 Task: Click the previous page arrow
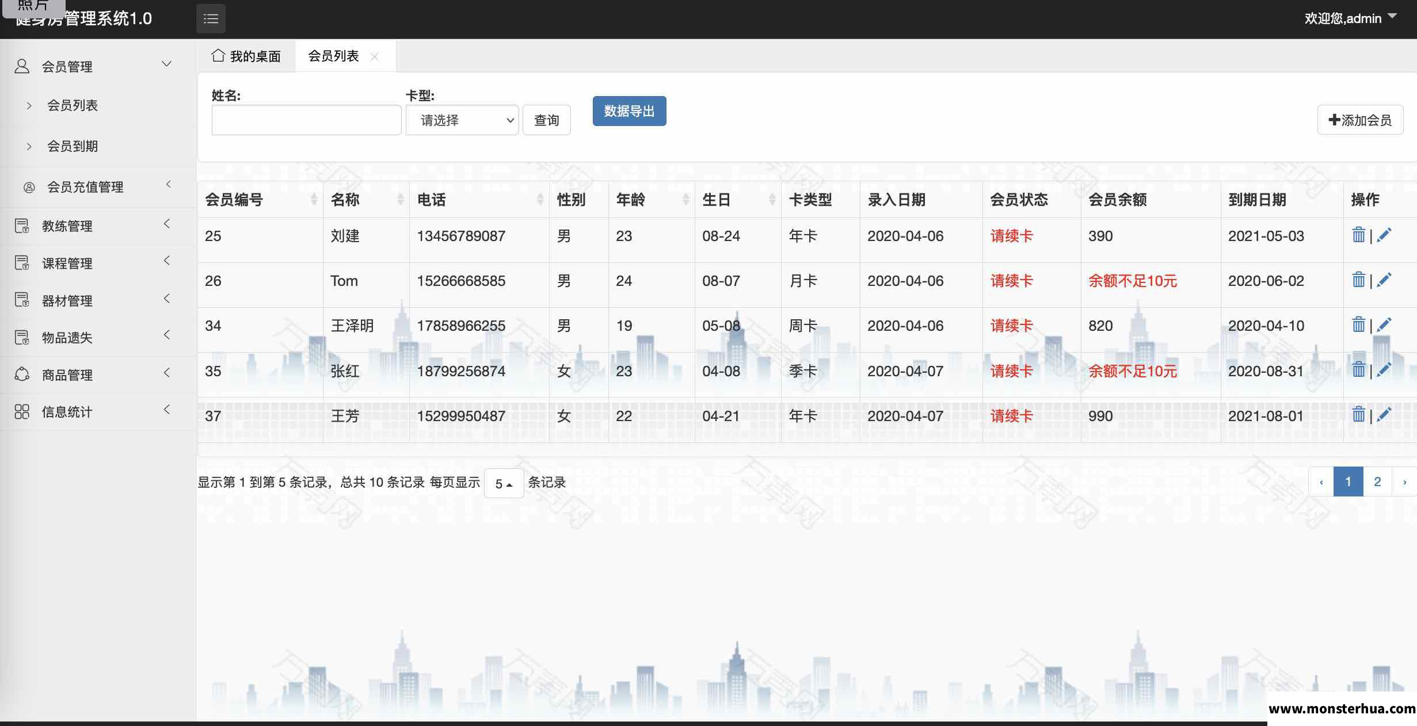click(x=1321, y=482)
